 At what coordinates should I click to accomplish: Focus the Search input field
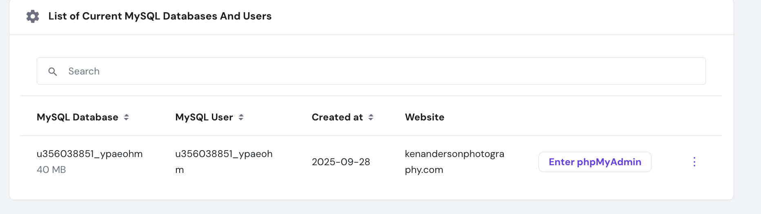(x=367, y=71)
